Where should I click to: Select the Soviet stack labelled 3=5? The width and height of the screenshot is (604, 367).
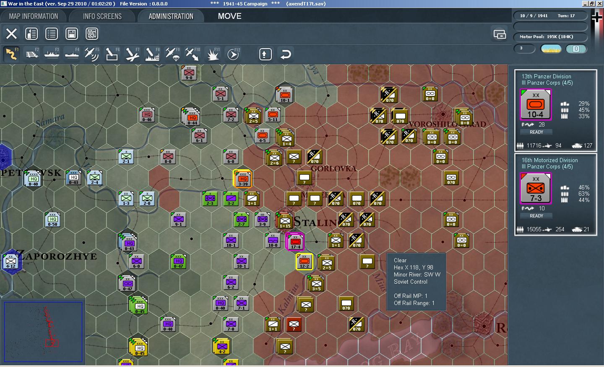316,284
